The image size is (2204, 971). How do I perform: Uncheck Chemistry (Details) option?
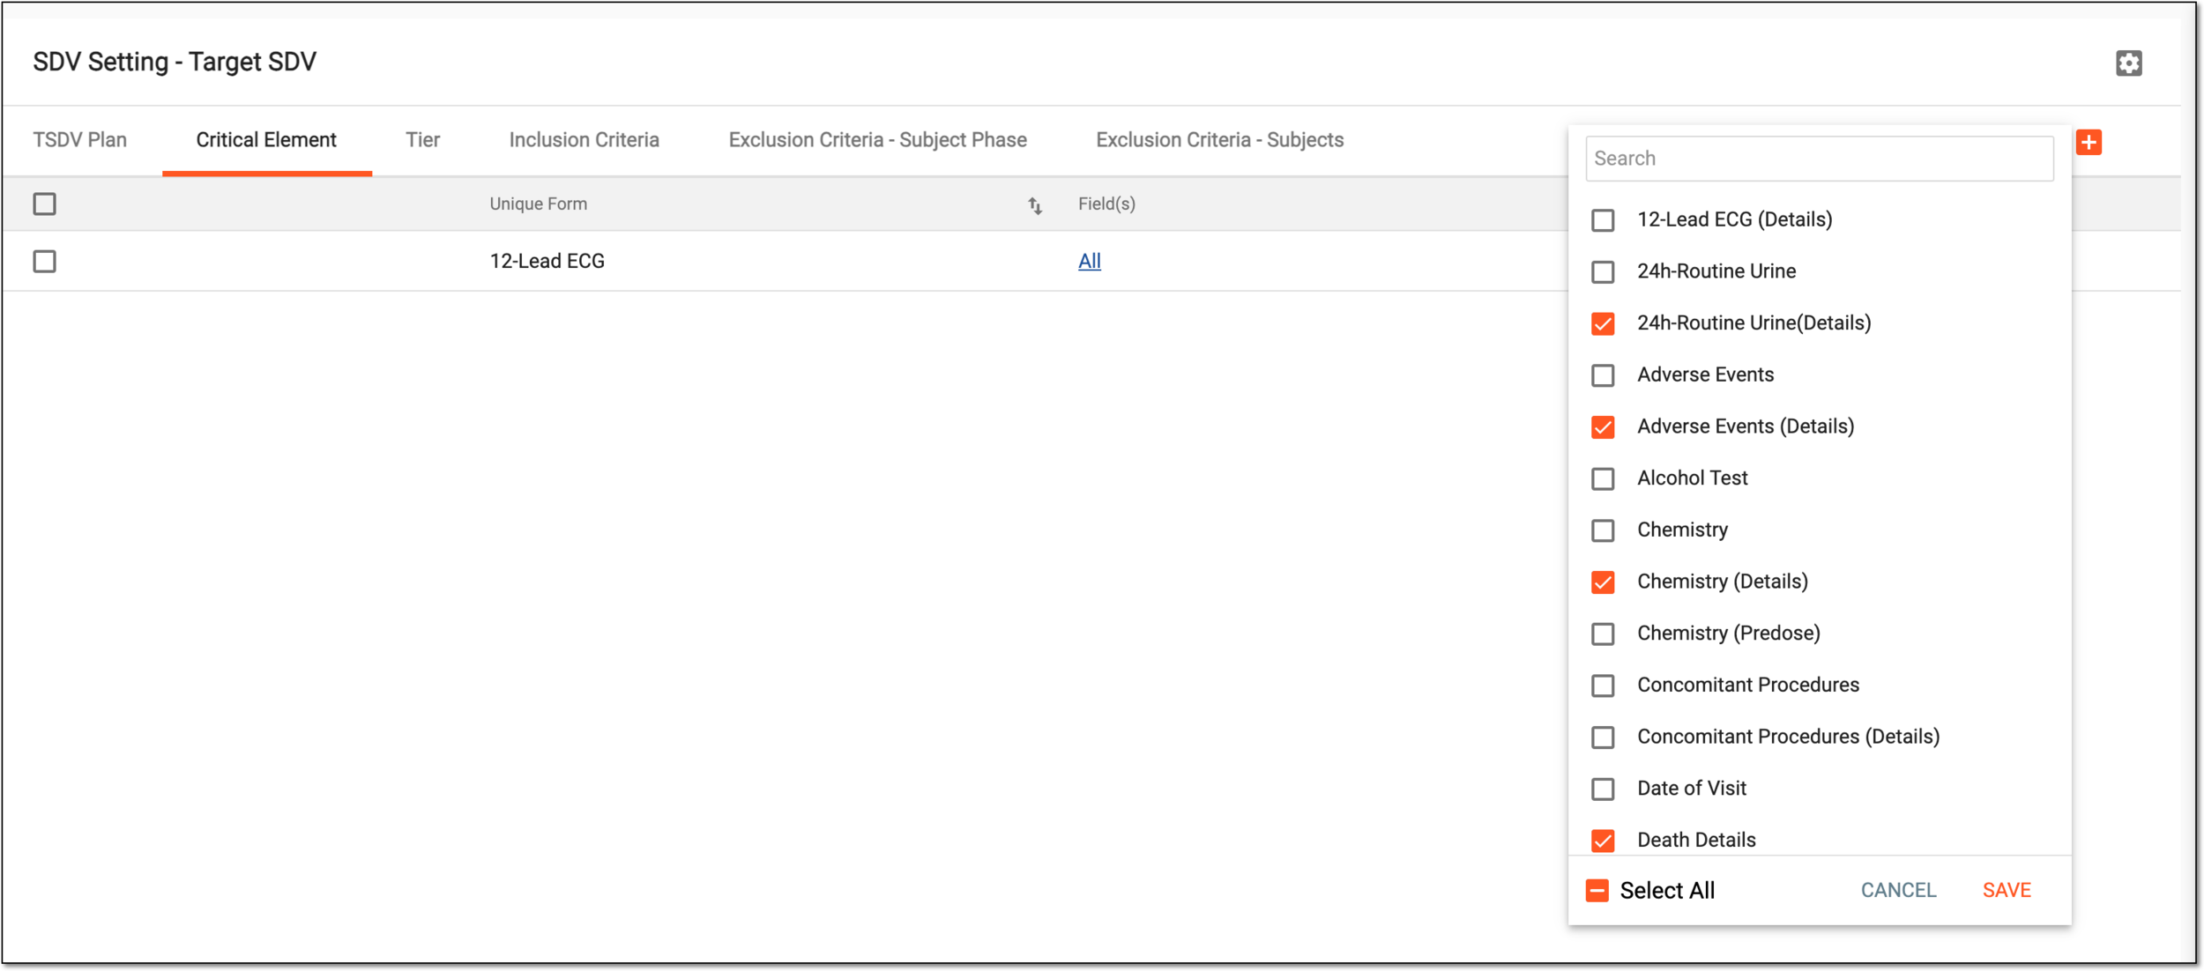click(1603, 582)
